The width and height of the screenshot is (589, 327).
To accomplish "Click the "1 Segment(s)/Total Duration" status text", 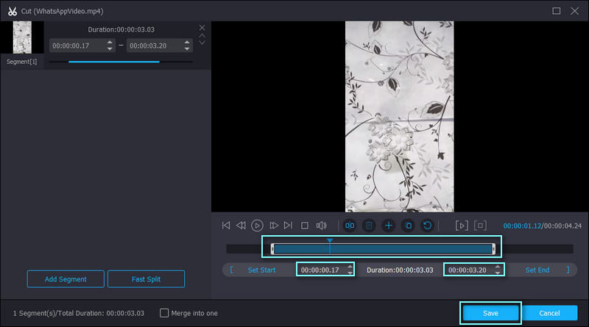I will [79, 313].
